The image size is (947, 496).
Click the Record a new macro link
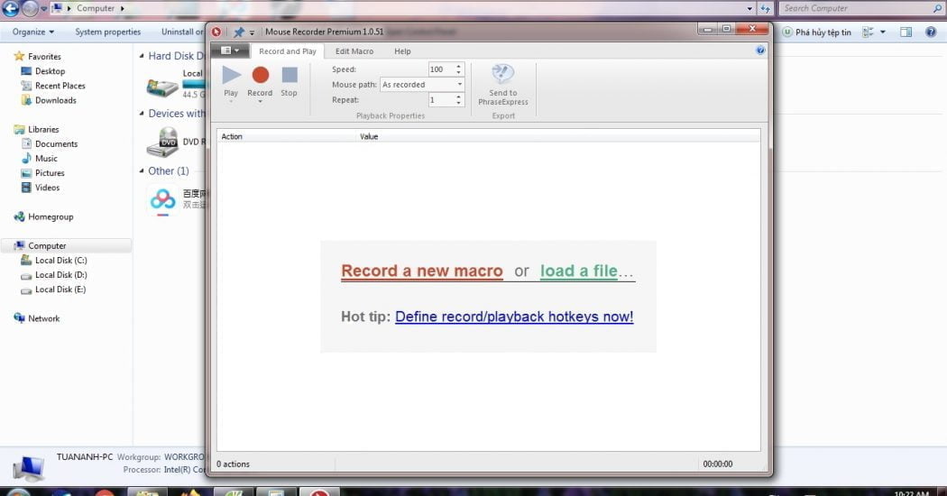[x=421, y=271]
